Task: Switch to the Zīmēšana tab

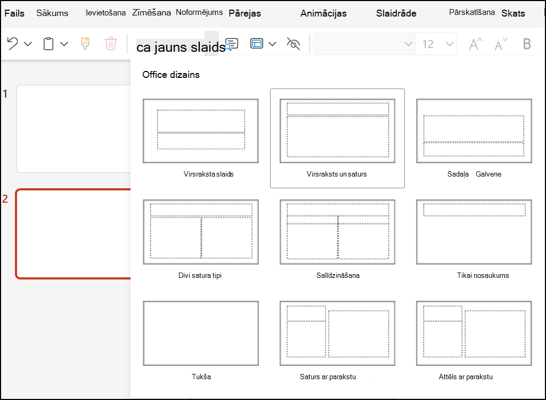Action: tap(151, 13)
